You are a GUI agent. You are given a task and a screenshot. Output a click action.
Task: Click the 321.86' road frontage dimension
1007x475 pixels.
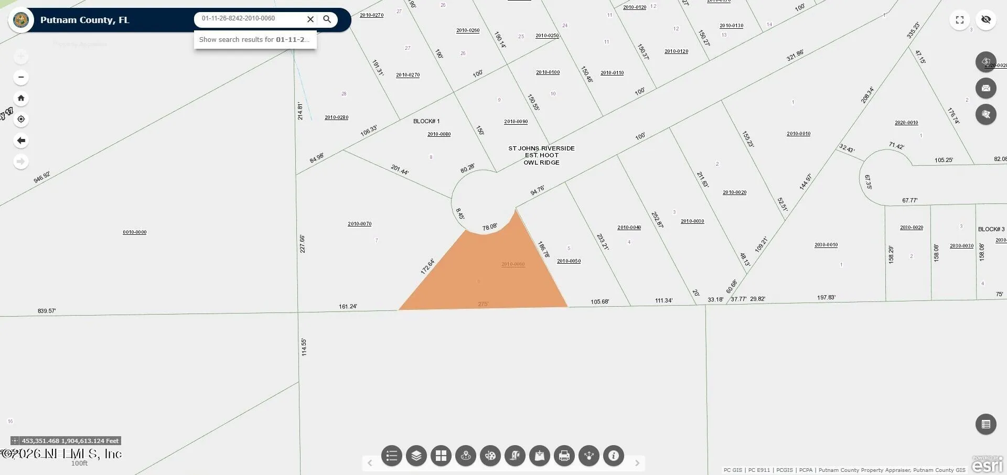click(x=795, y=56)
